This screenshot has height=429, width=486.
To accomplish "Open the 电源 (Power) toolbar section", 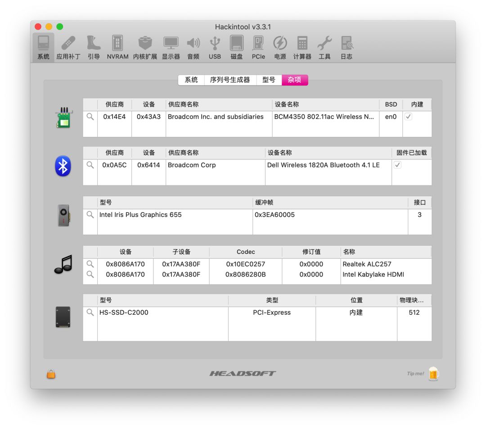I will [280, 47].
